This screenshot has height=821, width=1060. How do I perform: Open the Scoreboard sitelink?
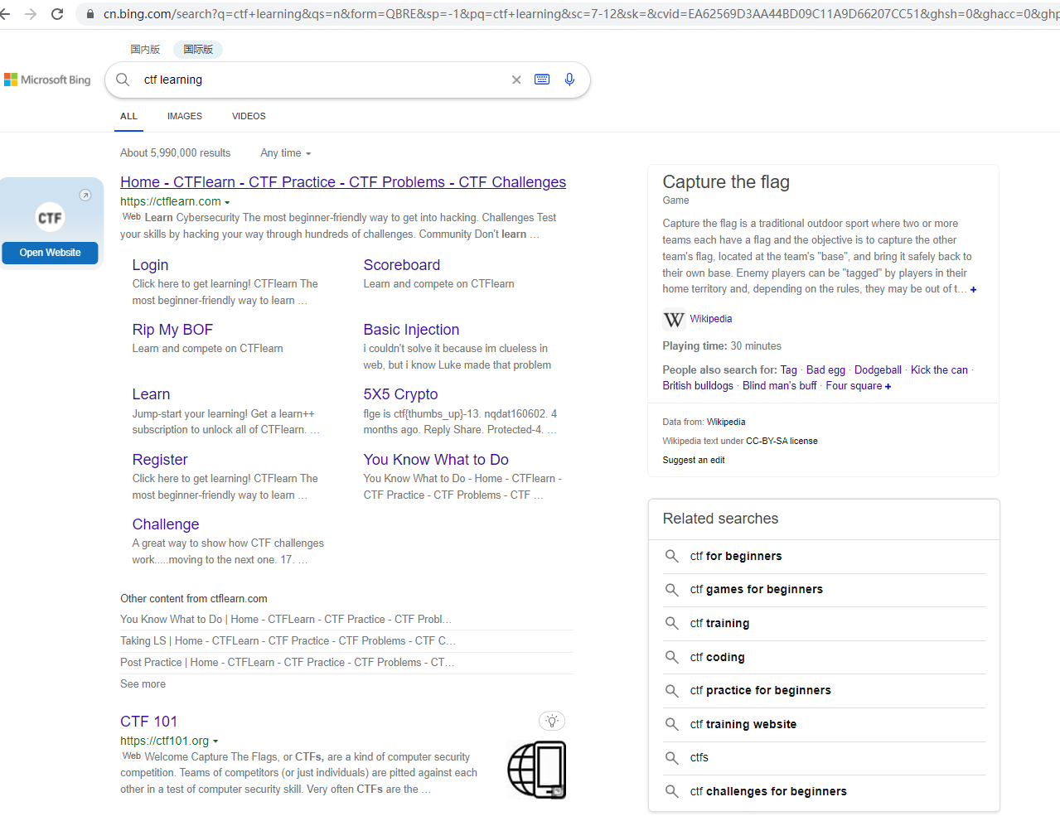[x=401, y=265]
